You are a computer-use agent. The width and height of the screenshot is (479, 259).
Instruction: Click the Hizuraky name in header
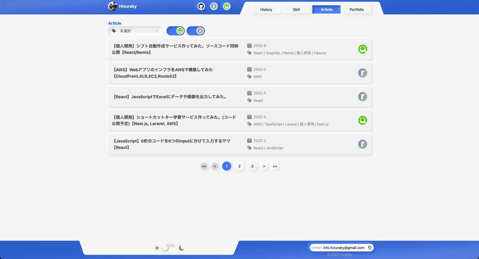(x=128, y=6)
